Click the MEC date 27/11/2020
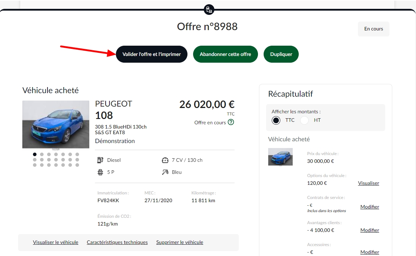This screenshot has height=256, width=416. 158,201
